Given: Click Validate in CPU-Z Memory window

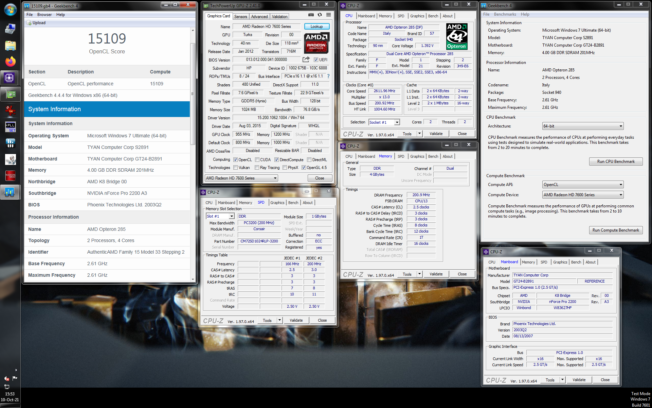Looking at the screenshot, I should [436, 274].
